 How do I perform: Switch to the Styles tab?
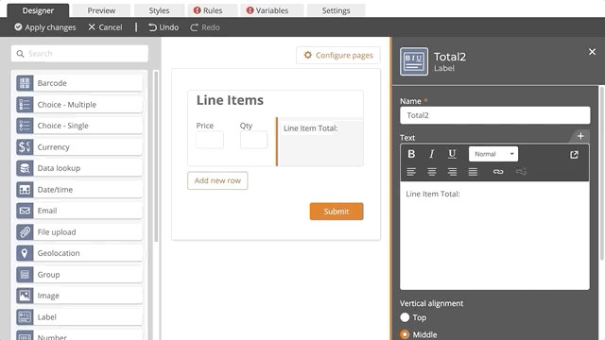[x=159, y=10]
